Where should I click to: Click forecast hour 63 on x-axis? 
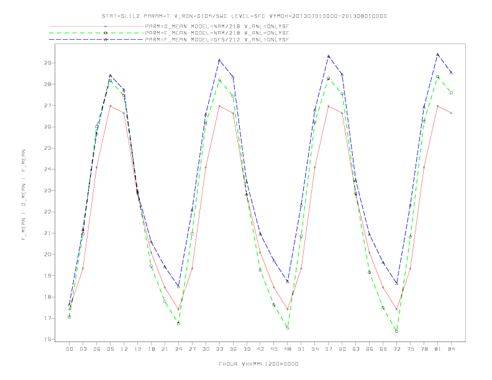pyautogui.click(x=356, y=349)
